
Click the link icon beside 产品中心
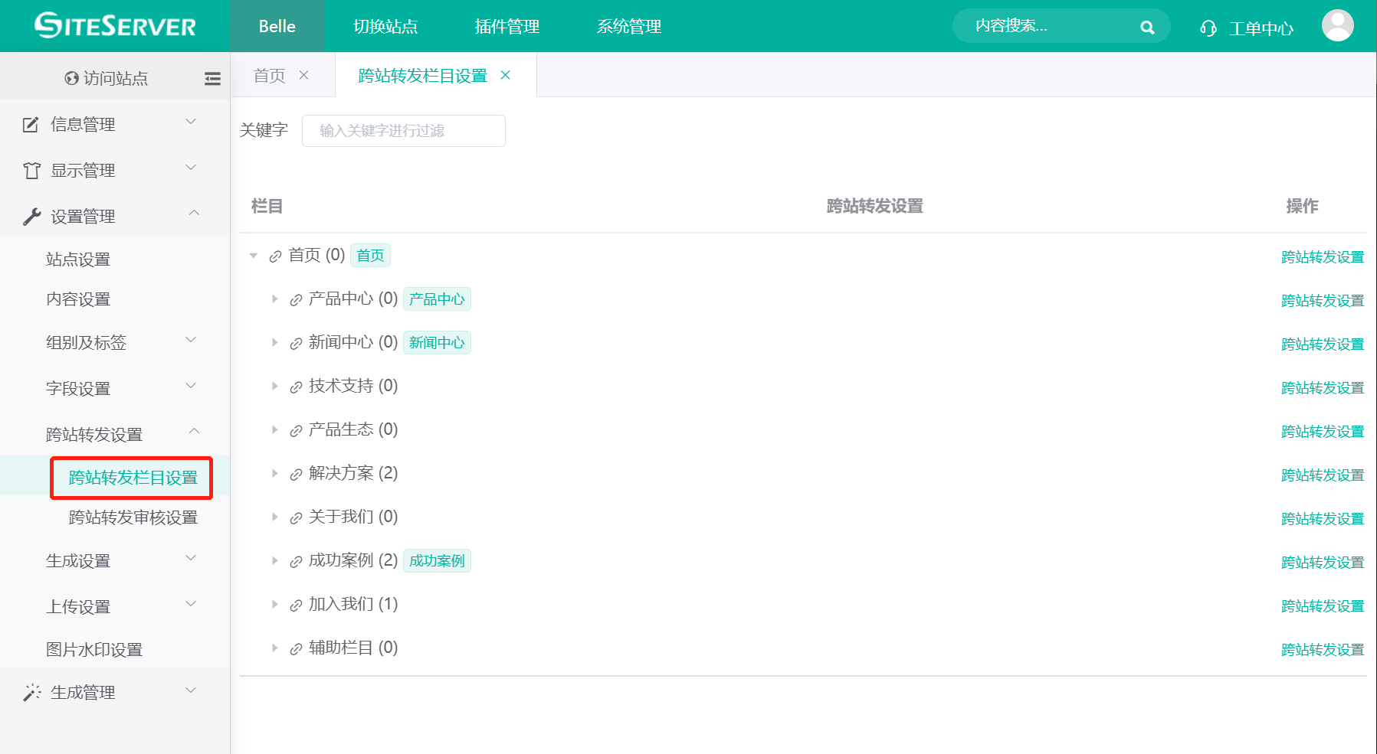pyautogui.click(x=296, y=299)
